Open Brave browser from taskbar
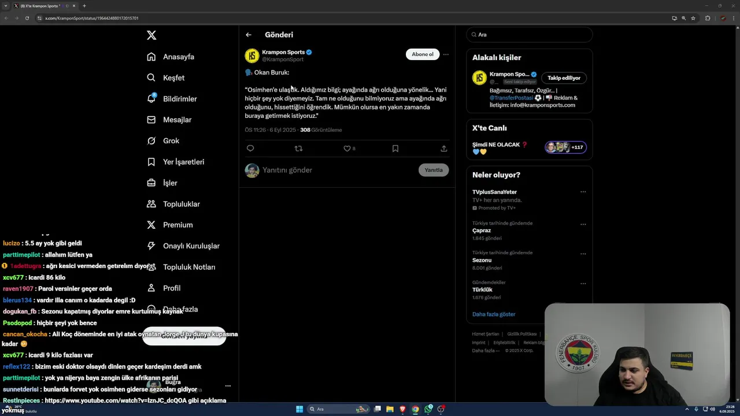Viewport: 740px width, 416px height. [403, 409]
